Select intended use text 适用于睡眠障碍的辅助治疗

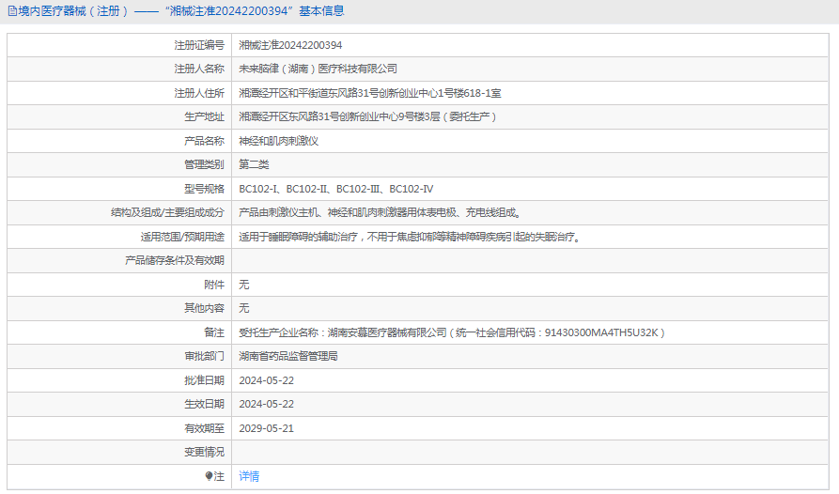coord(411,237)
